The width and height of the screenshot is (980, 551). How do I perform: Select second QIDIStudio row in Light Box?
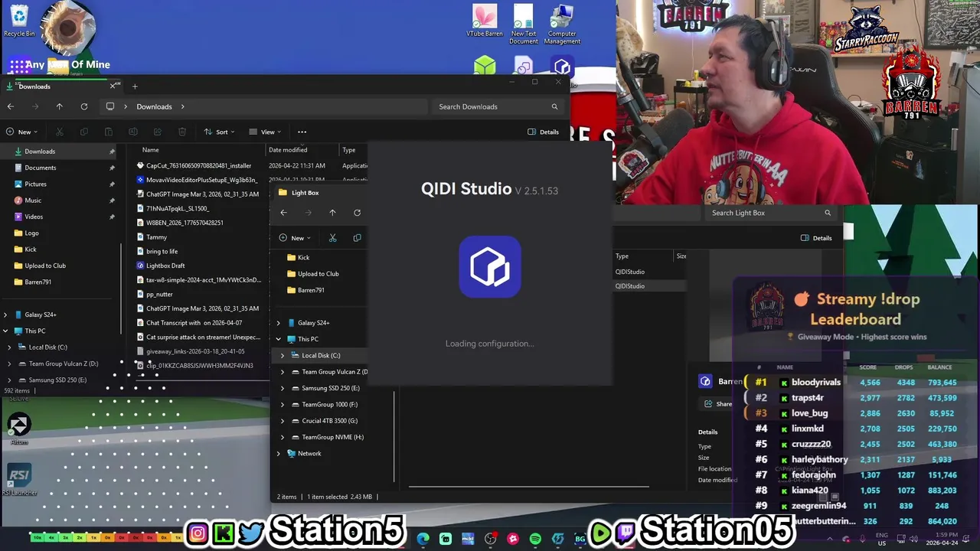[x=649, y=286]
